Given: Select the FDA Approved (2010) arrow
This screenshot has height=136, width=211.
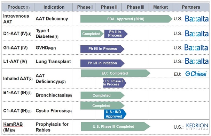Looking at the screenshot, I should click(126, 19).
